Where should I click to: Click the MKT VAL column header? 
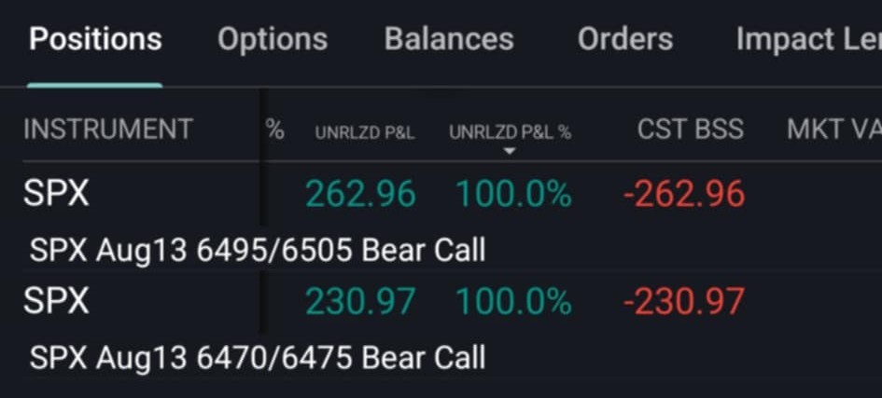[x=833, y=130]
